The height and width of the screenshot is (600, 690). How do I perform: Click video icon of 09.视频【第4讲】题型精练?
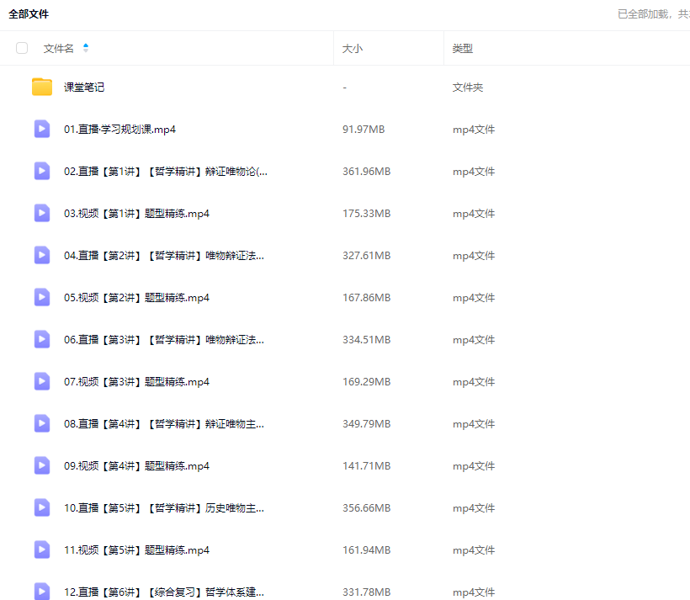click(x=42, y=465)
